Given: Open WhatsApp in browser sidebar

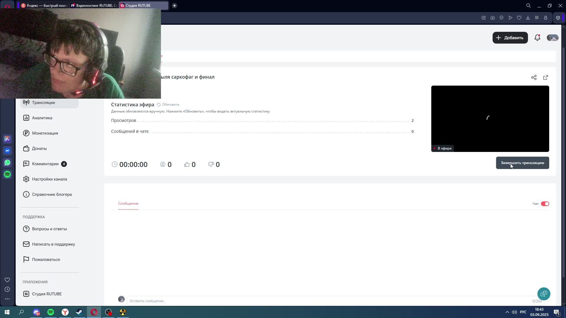Looking at the screenshot, I should [7, 163].
